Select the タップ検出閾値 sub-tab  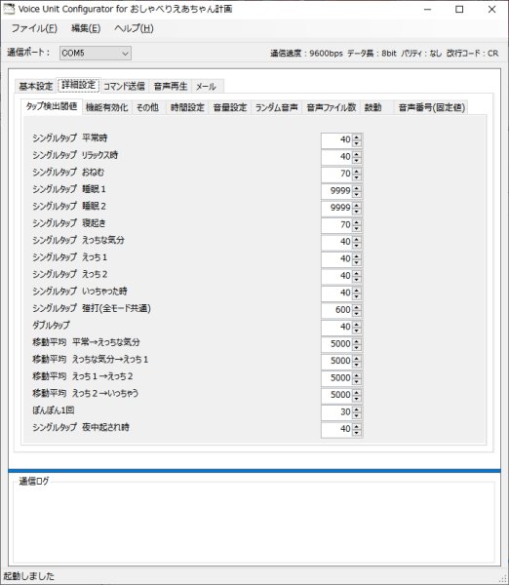52,106
